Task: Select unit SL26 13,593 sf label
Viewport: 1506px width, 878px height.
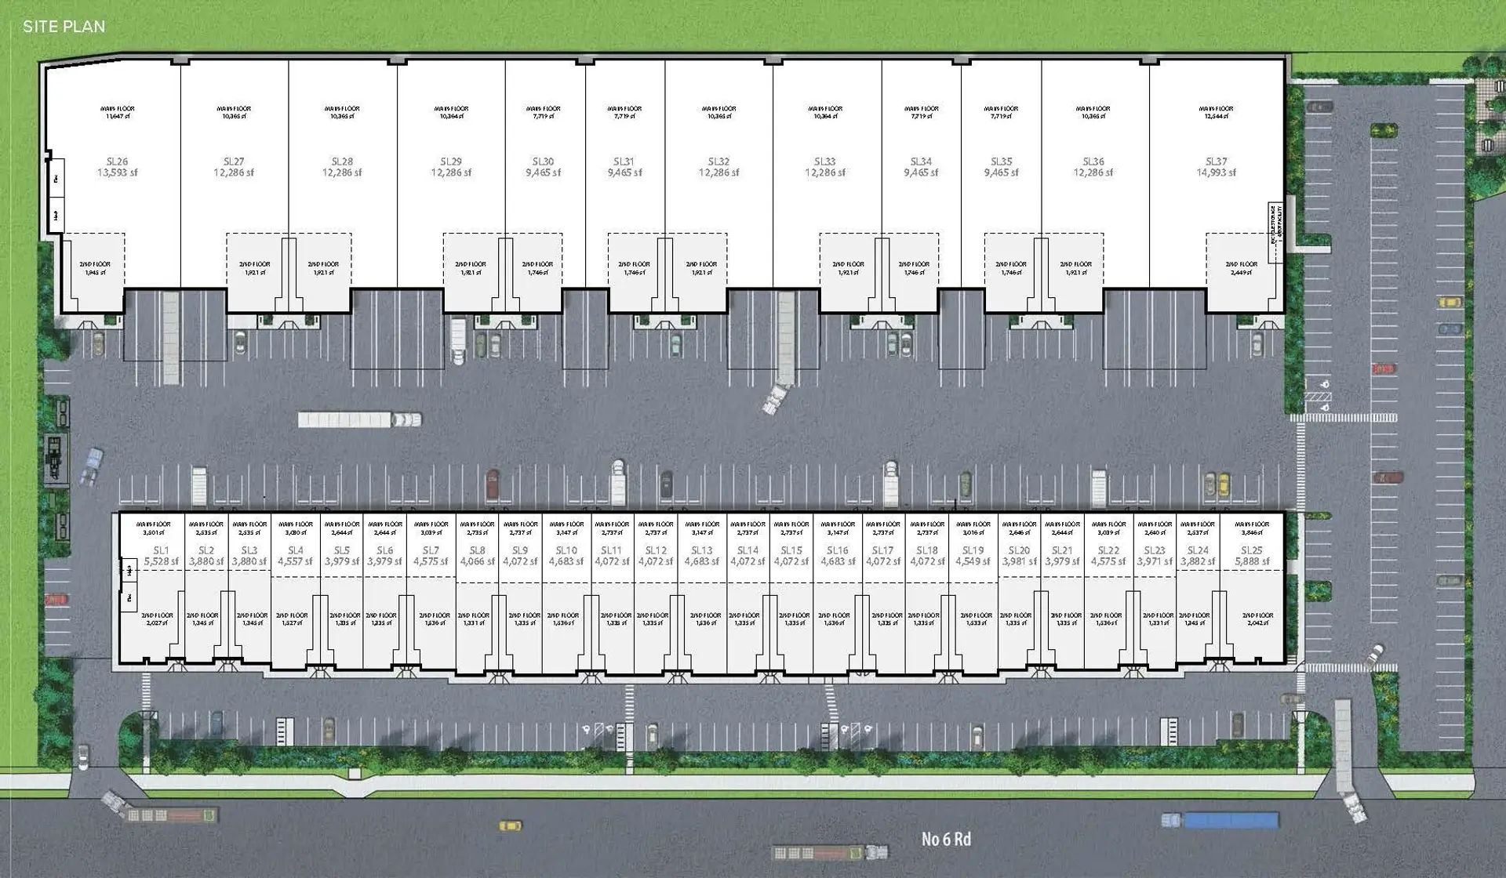Action: pos(117,167)
